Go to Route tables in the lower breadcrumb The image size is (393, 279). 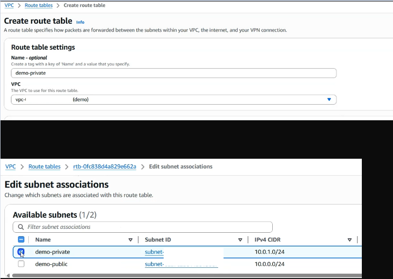[44, 167]
